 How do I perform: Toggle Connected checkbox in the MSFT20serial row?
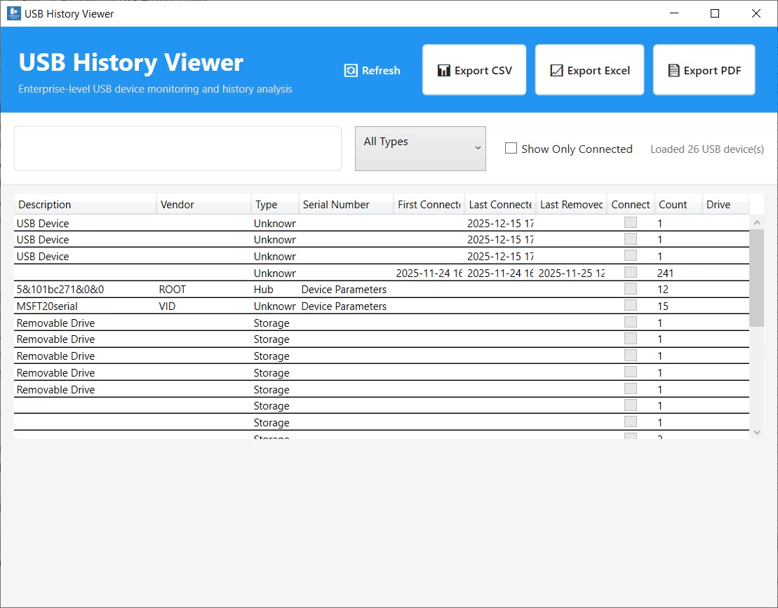point(631,306)
